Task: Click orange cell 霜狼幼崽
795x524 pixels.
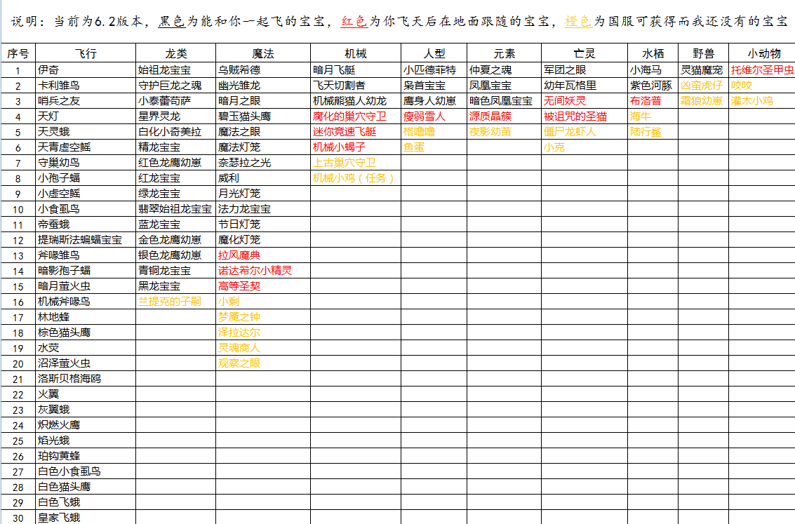Action: pos(703,101)
